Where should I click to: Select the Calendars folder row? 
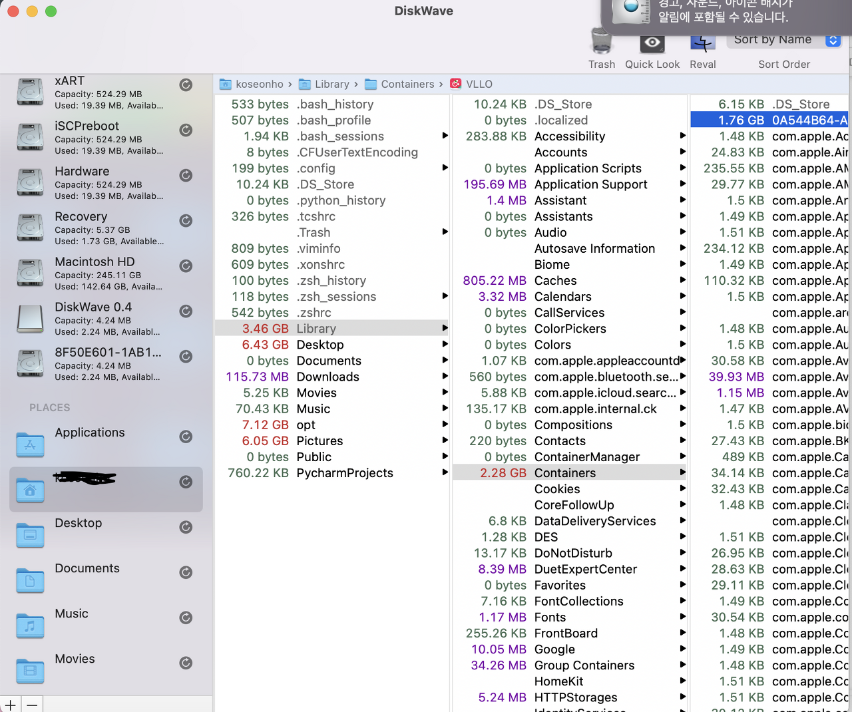pyautogui.click(x=570, y=297)
